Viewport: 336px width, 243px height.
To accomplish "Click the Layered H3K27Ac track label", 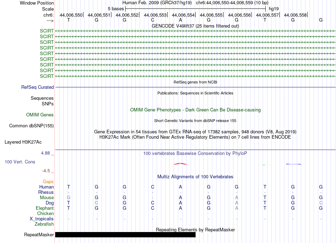I will click(x=23, y=142).
